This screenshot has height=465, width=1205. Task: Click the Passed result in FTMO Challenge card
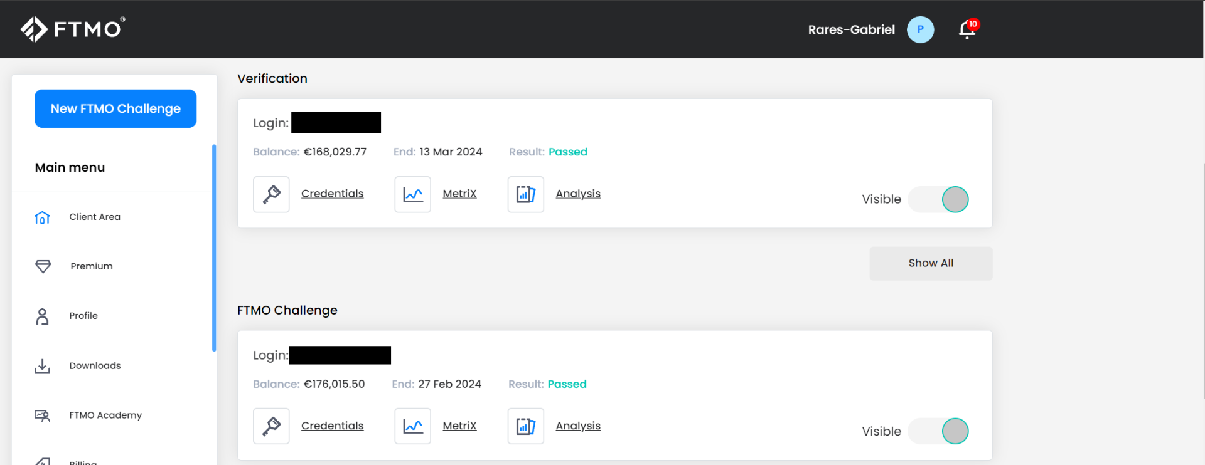click(x=567, y=384)
